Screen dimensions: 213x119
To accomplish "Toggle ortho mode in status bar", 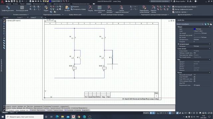I will pyautogui.click(x=158, y=113).
